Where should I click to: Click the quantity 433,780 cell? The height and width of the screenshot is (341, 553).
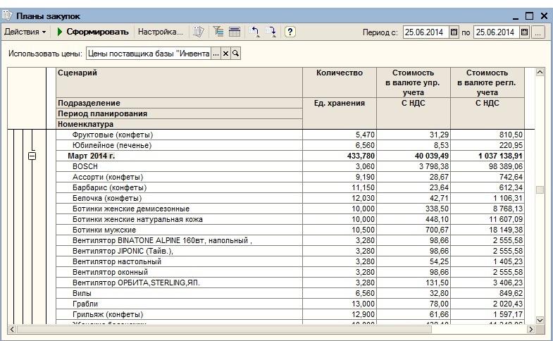click(x=340, y=156)
